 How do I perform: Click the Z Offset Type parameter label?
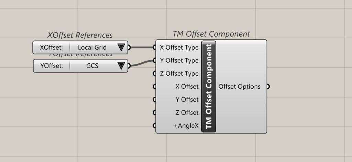point(179,74)
